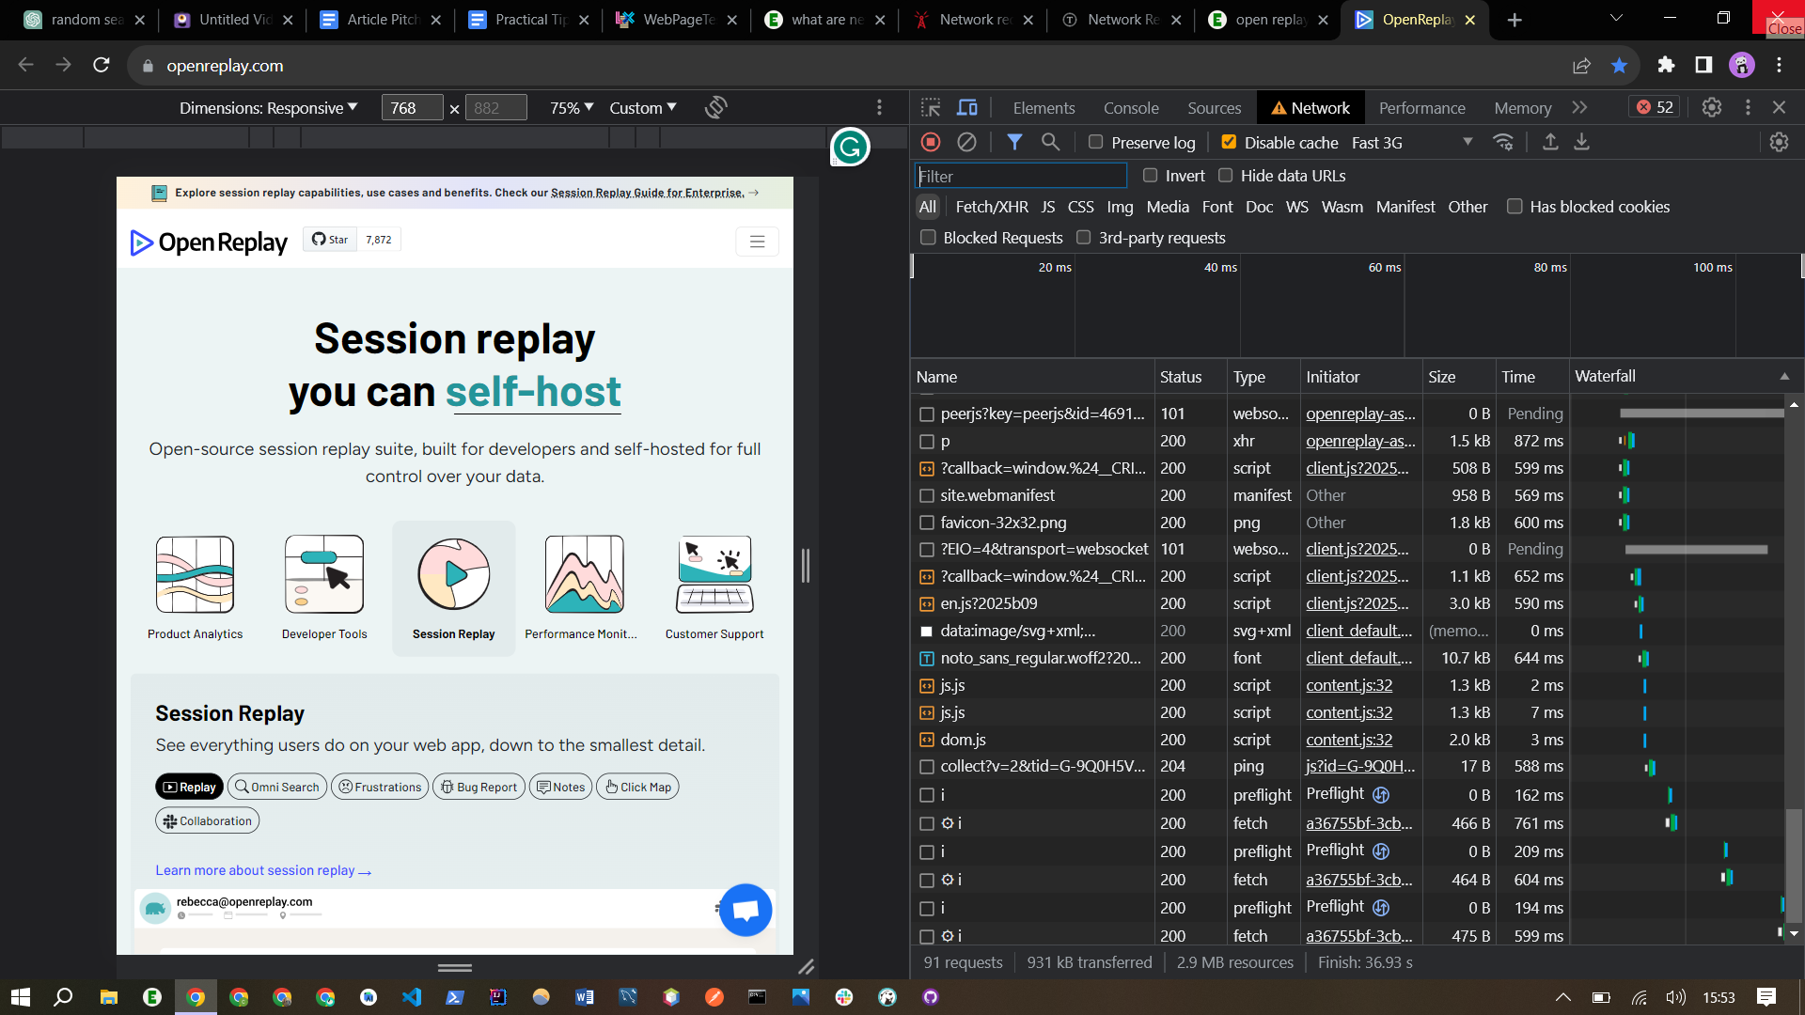Switch to the Performance tab
Screen dimensions: 1805x1015
pos(1421,107)
